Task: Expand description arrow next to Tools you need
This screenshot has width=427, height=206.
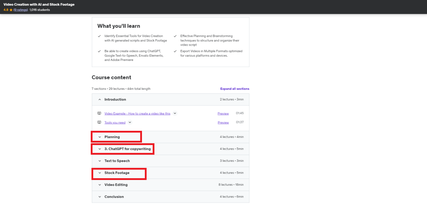Action: [130, 122]
